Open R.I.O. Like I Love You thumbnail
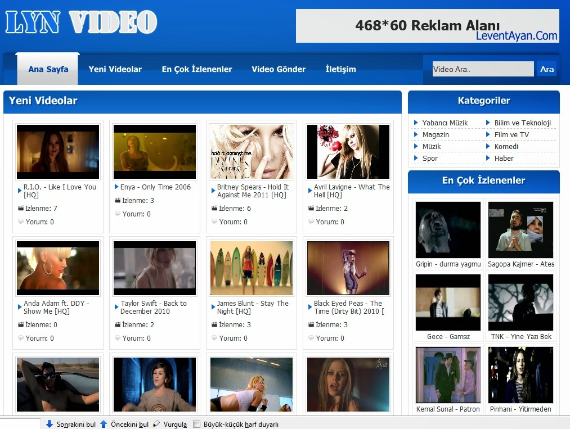Image resolution: width=570 pixels, height=429 pixels. coord(58,151)
